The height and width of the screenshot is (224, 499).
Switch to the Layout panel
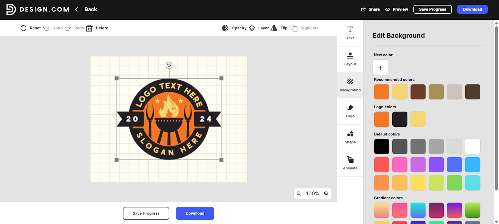pyautogui.click(x=350, y=59)
